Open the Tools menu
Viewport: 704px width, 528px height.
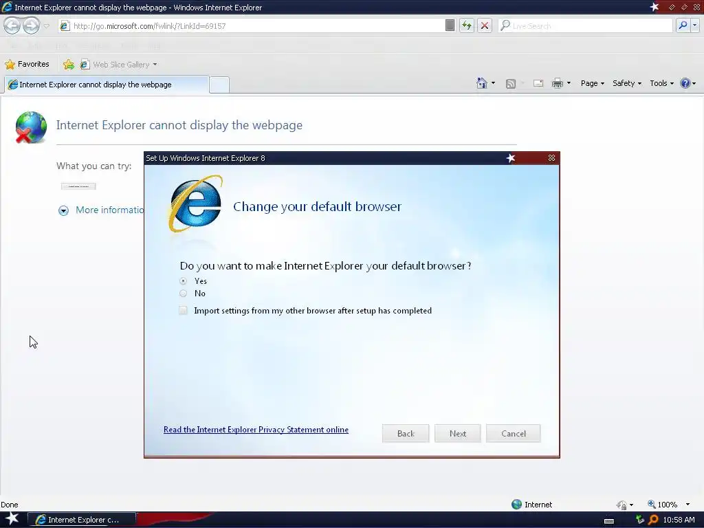coord(662,83)
